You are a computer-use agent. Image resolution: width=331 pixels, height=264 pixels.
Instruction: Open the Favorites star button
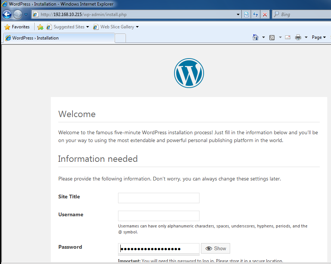(x=17, y=27)
